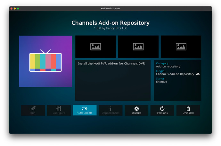Image resolution: width=221 pixels, height=146 pixels.
Task: Disable the Channels add-on repository
Action: click(136, 110)
